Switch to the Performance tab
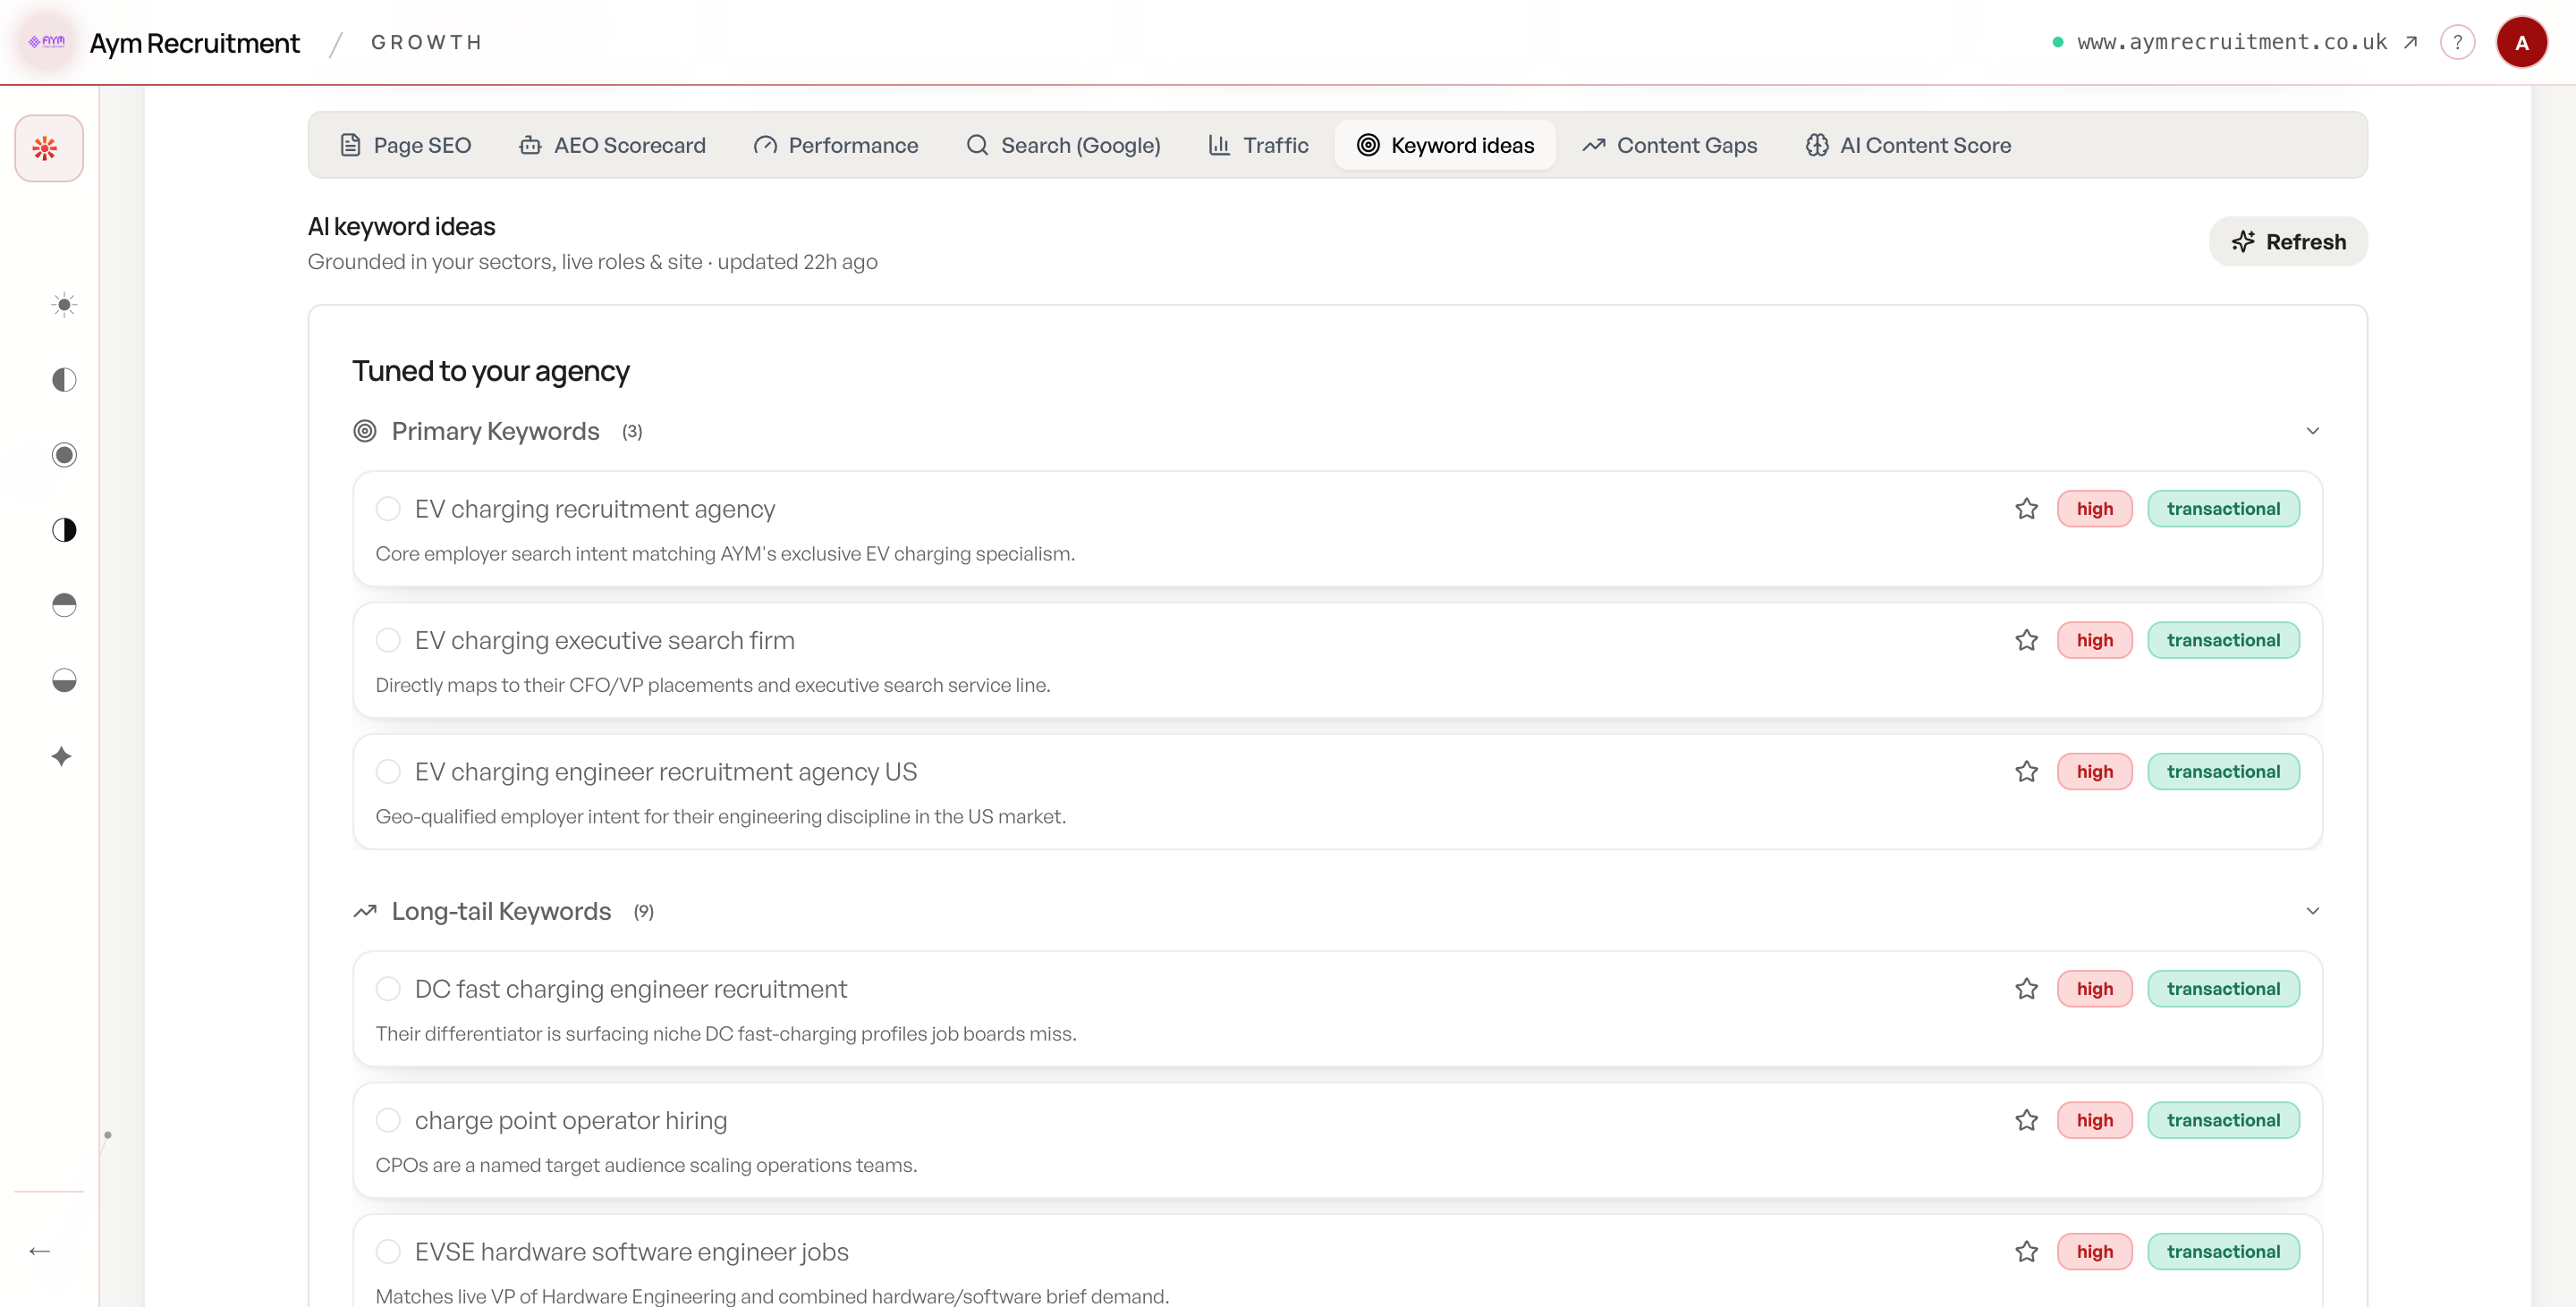This screenshot has width=2576, height=1307. 836,145
